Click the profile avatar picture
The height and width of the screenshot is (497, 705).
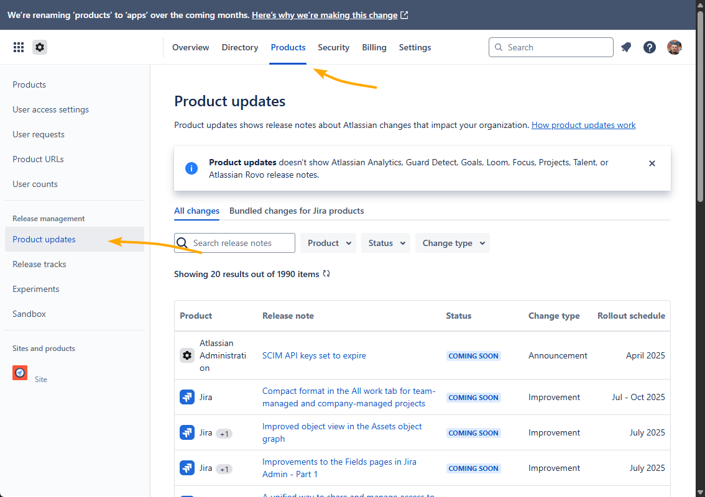click(674, 47)
